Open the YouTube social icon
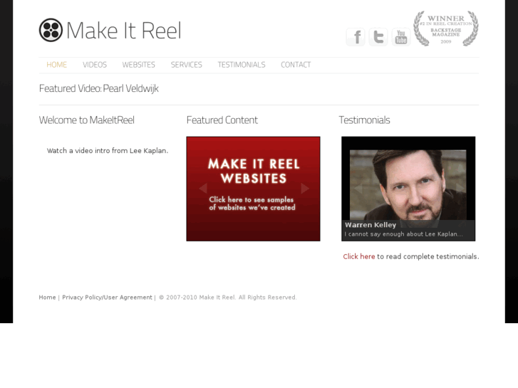Image resolution: width=518 pixels, height=388 pixels. pos(401,36)
